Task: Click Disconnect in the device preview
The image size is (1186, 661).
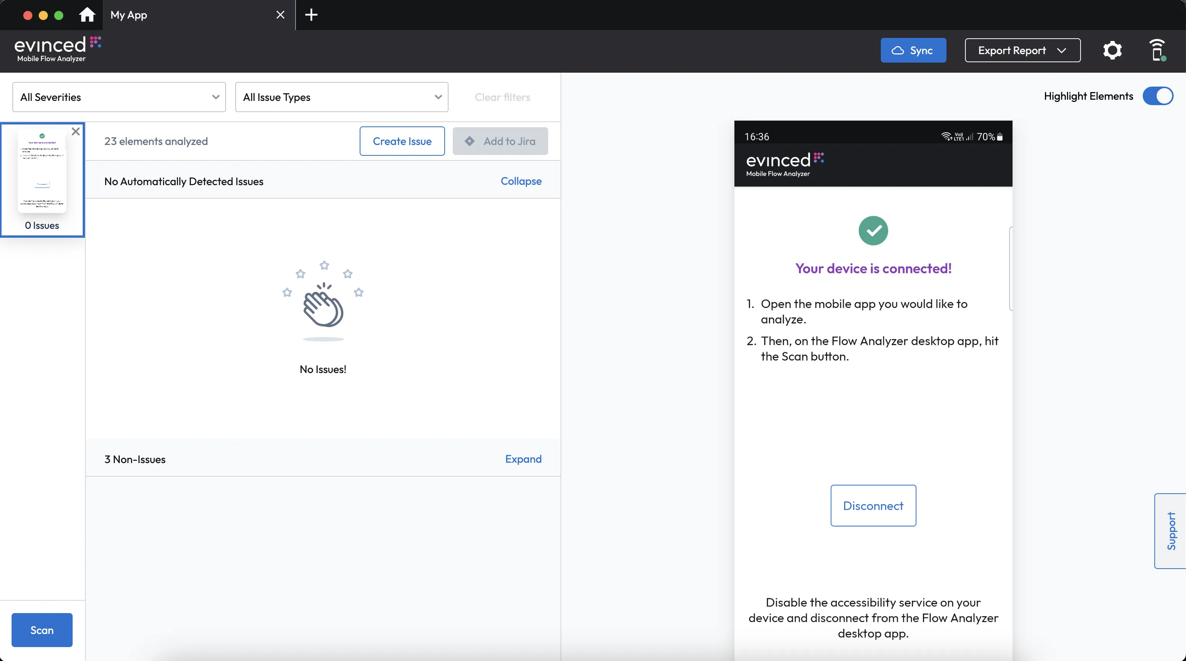Action: 873,506
